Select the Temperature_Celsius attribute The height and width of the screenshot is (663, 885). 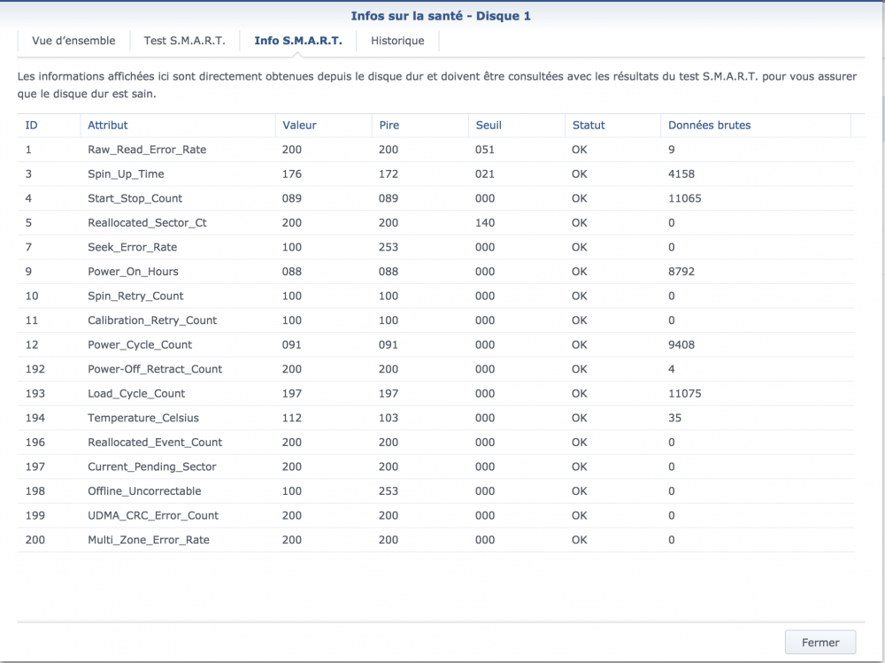coord(142,418)
